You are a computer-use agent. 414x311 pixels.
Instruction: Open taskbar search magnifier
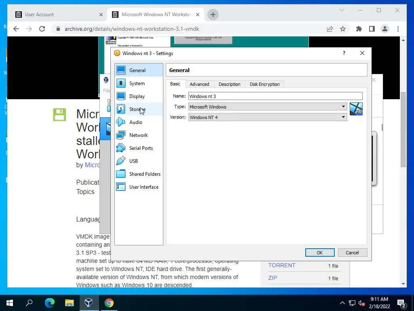pos(29,303)
